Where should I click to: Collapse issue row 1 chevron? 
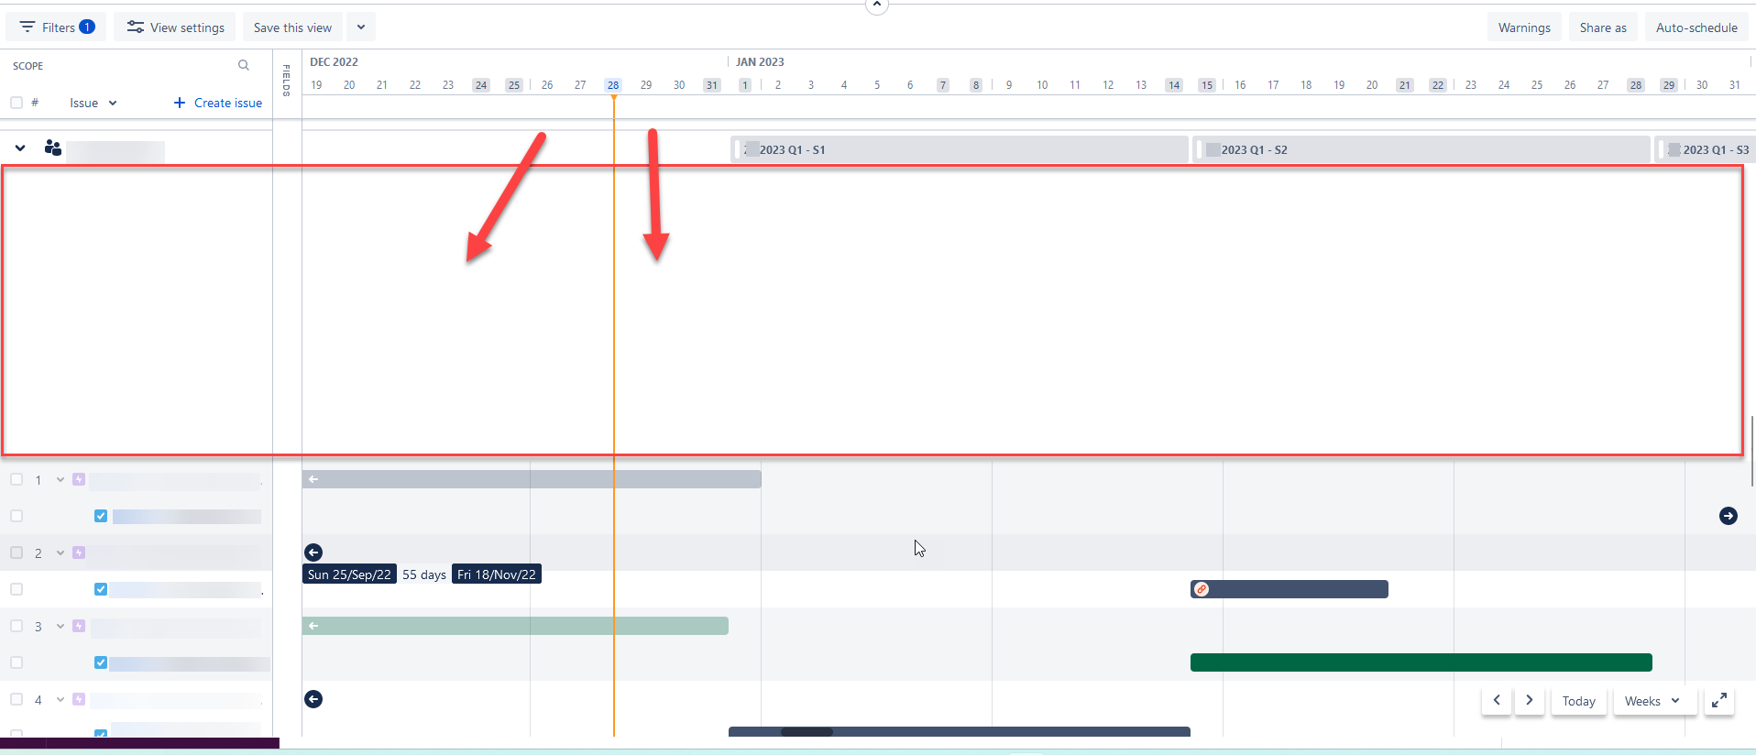click(60, 479)
